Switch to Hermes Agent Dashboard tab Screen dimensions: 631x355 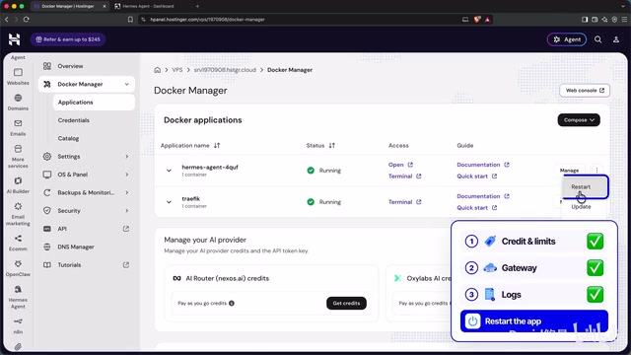(x=149, y=7)
